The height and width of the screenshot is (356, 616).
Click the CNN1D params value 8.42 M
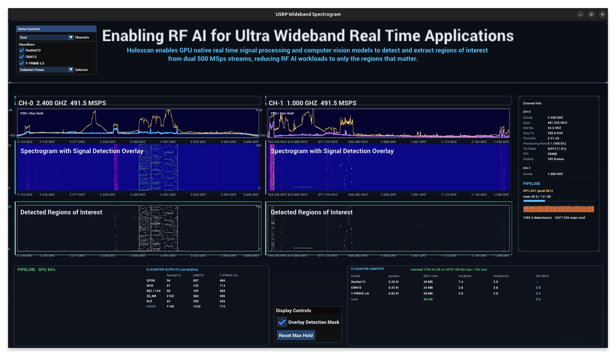393,288
